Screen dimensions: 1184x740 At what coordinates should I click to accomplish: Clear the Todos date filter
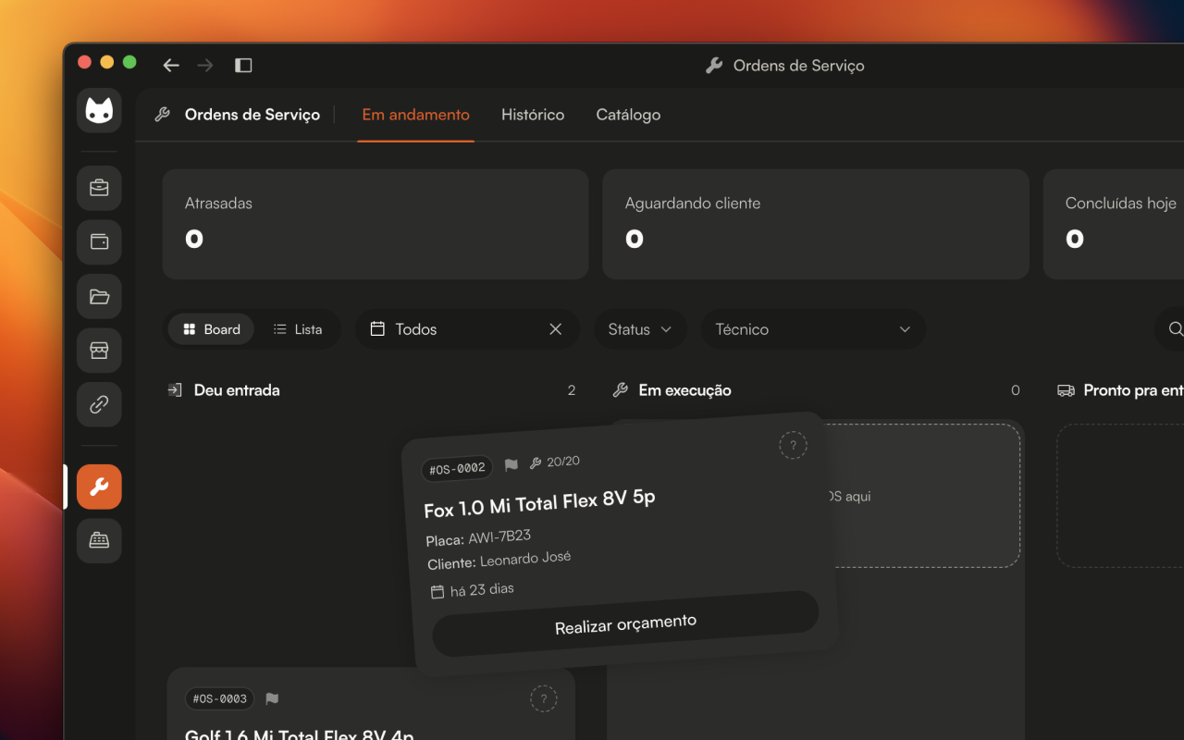pyautogui.click(x=556, y=328)
